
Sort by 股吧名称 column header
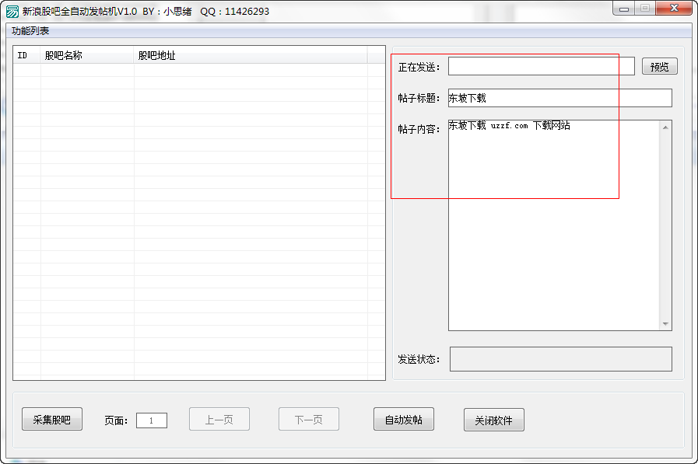(x=87, y=55)
